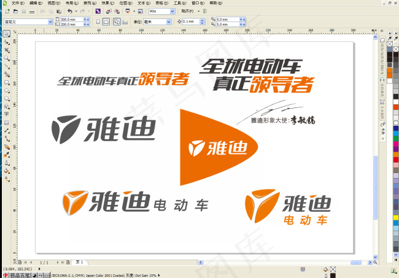Select the Pick tool in the toolbox
This screenshot has height=278, width=399.
click(x=7, y=34)
